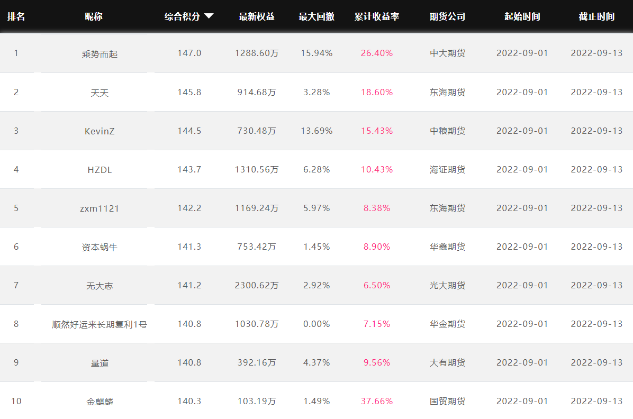Viewport: 633px width, 419px height.
Task: Click the sort arrow beside 综合积分
Action: coord(209,16)
